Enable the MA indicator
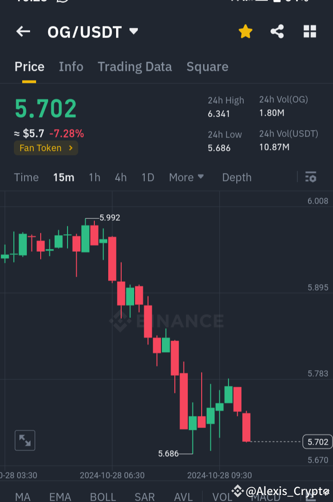Viewport: 333px width, 502px height. [22, 496]
